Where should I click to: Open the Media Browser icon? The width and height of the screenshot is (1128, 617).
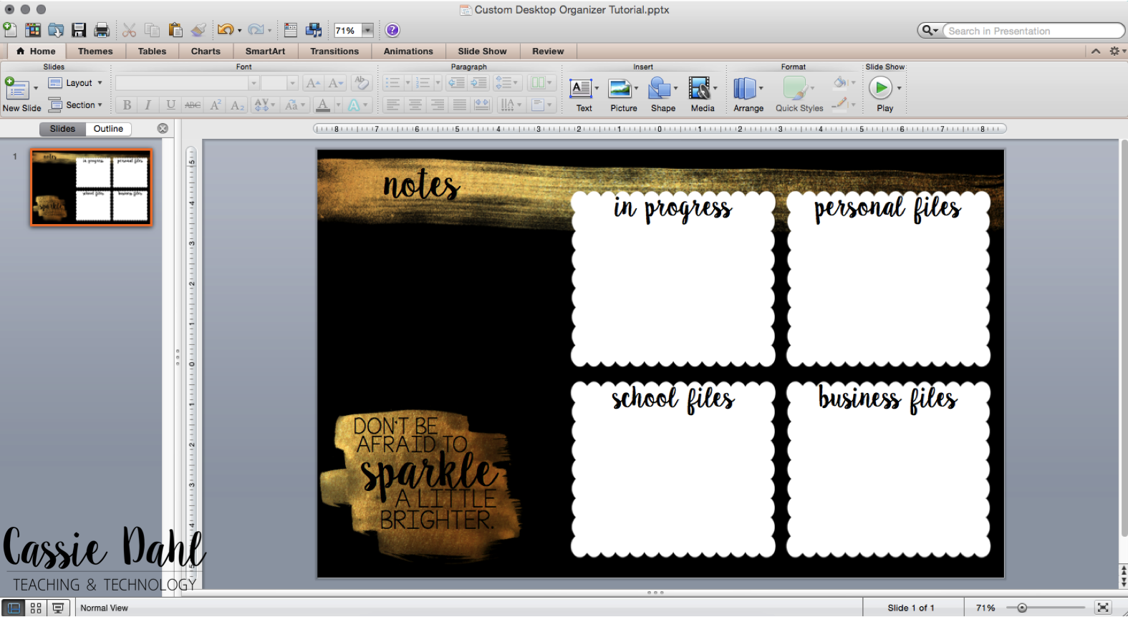pos(314,30)
